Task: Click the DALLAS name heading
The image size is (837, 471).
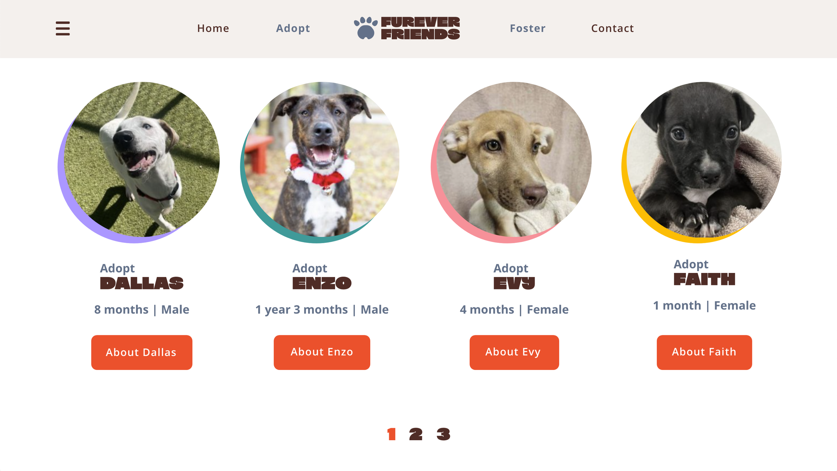Action: click(142, 283)
